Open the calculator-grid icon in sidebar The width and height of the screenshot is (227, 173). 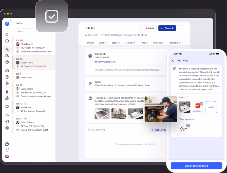[7, 71]
